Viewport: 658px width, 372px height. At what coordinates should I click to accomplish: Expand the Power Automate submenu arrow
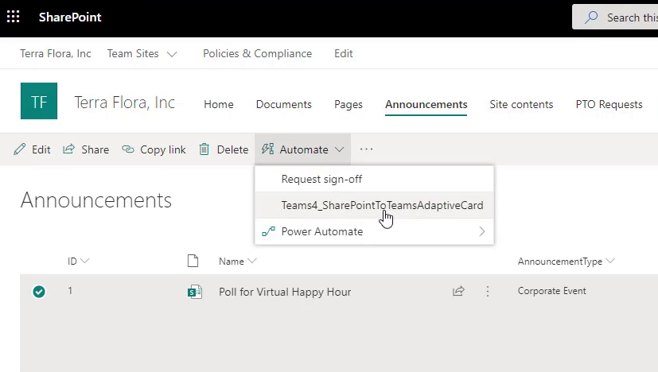[481, 231]
